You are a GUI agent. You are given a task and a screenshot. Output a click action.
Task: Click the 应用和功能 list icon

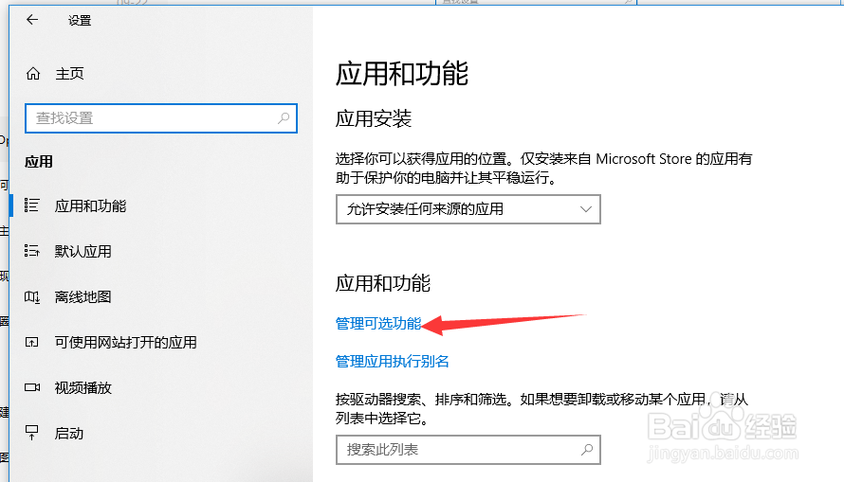coord(31,205)
